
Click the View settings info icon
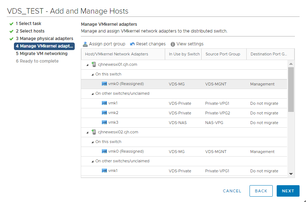[173, 44]
